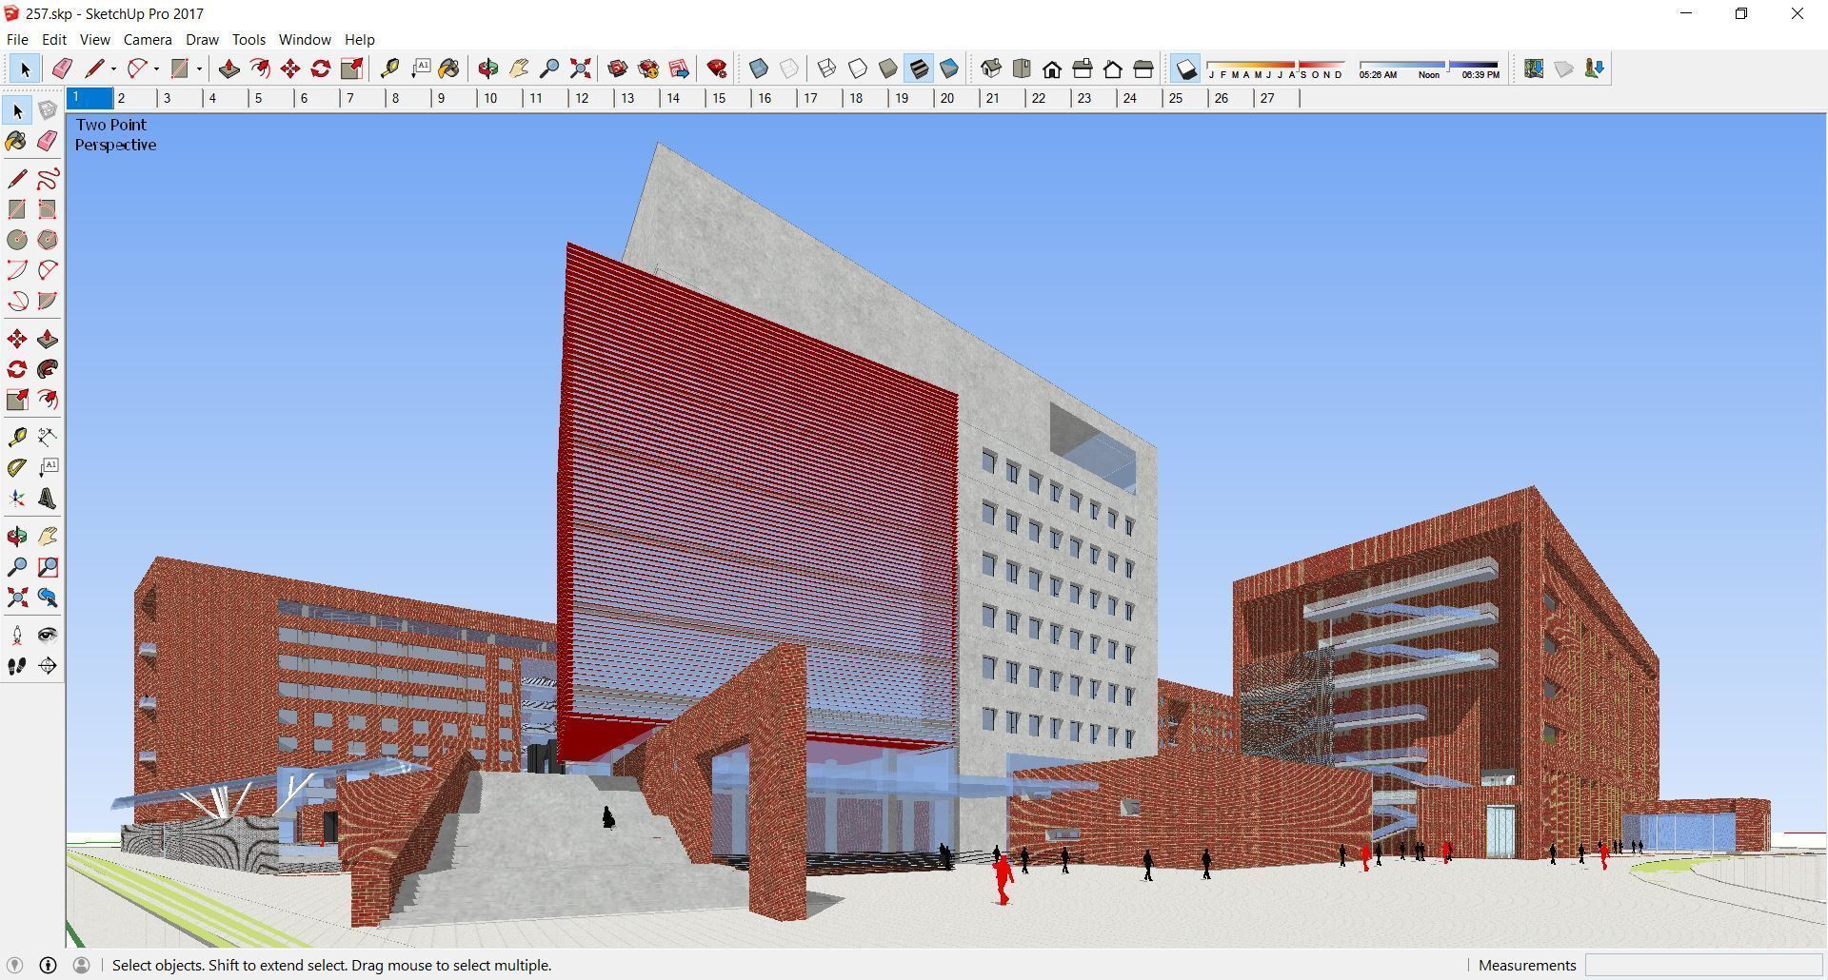
Task: Select the Look Around eye tool
Action: [48, 636]
